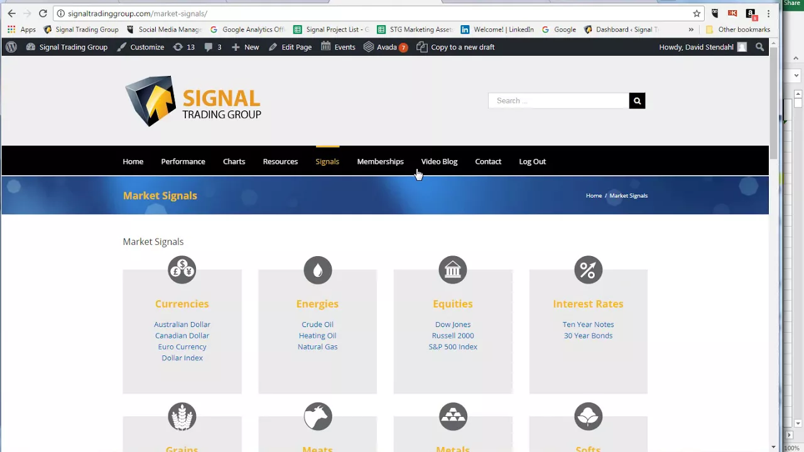The height and width of the screenshot is (452, 804).
Task: Open Google Analytics bookmark
Action: click(x=247, y=30)
